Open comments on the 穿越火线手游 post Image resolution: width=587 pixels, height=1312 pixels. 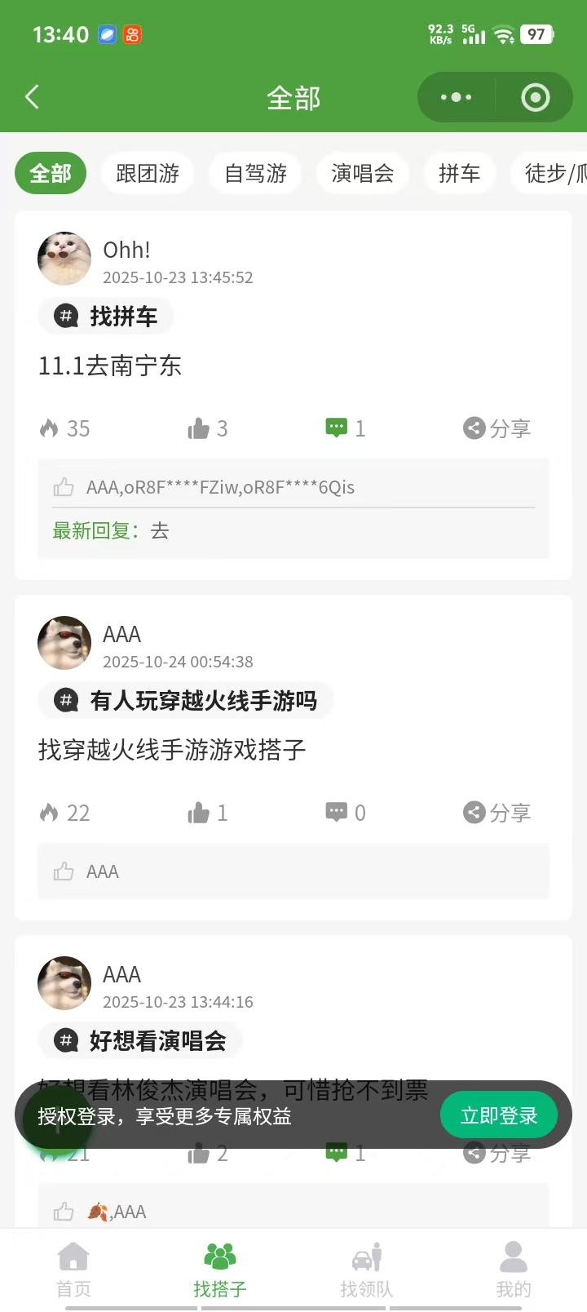[x=345, y=813]
